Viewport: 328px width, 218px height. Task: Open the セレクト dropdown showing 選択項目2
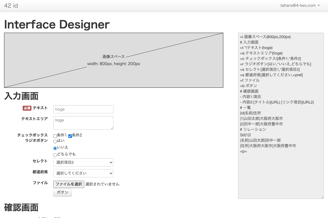[83, 162]
